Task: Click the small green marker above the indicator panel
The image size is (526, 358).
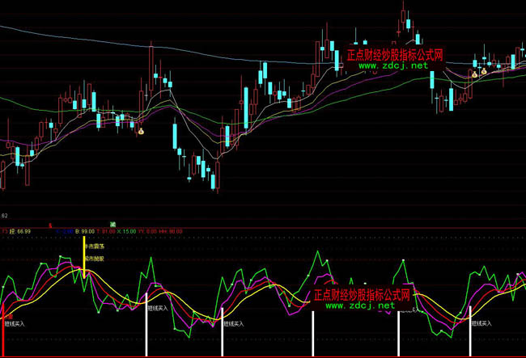Action: tap(113, 223)
